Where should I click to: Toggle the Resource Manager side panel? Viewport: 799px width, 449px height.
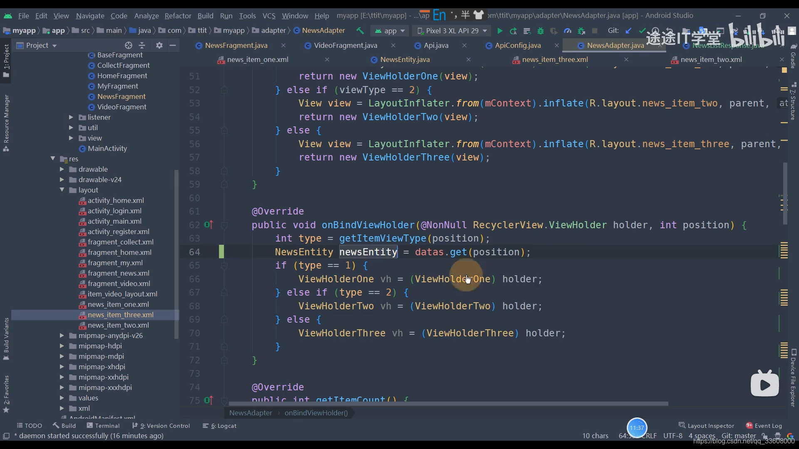pos(6,123)
